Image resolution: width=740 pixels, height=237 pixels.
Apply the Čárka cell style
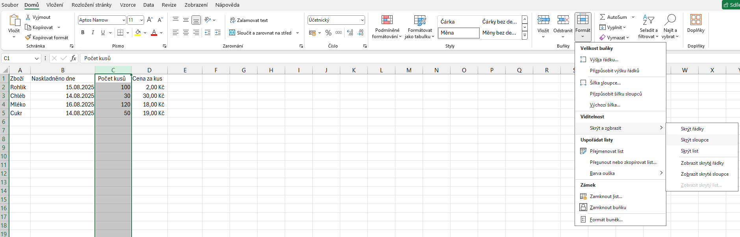point(458,22)
